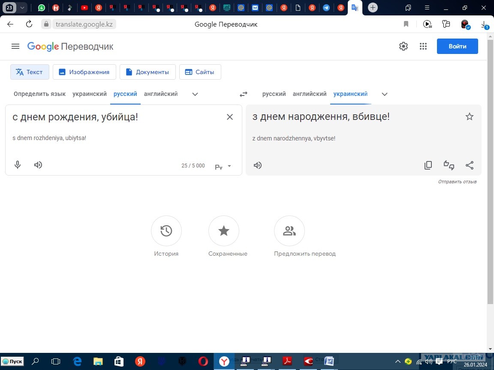Viewport: 494px width, 370px height.
Task: Open Microsoft Word from taskbar
Action: coord(328,361)
